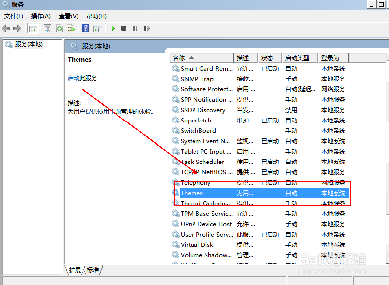This screenshot has width=389, height=285.
Task: Select the System Event N... service
Action: [x=260, y=141]
